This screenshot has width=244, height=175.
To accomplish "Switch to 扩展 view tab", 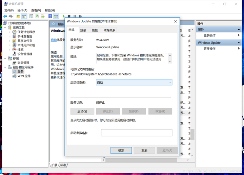I will pos(54,165).
